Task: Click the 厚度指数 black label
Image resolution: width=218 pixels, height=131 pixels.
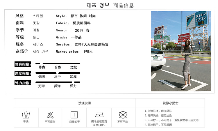Action: (23, 73)
